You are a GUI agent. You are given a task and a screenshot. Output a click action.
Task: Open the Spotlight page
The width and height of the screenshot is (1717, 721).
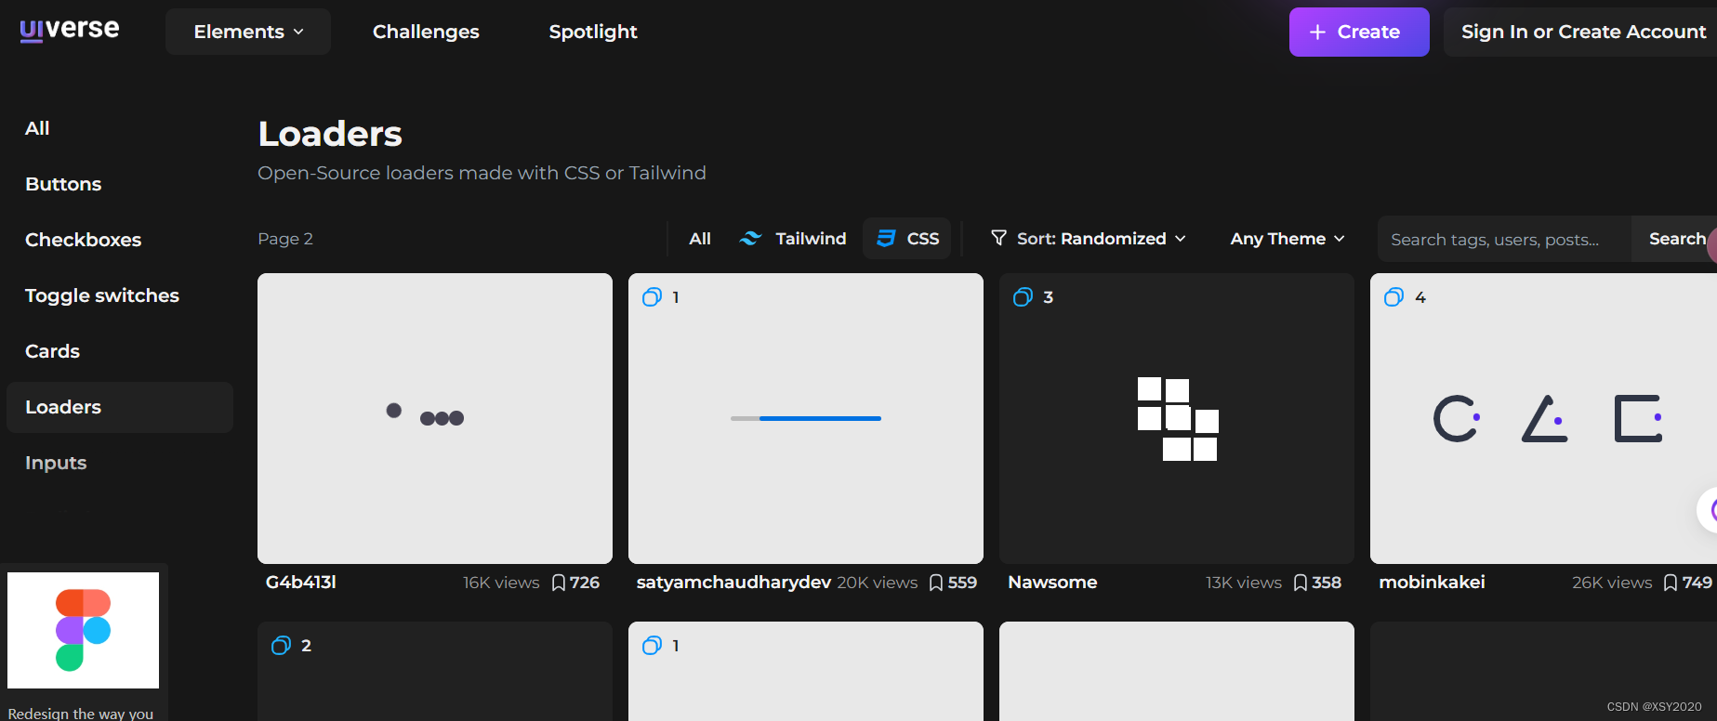(x=593, y=32)
